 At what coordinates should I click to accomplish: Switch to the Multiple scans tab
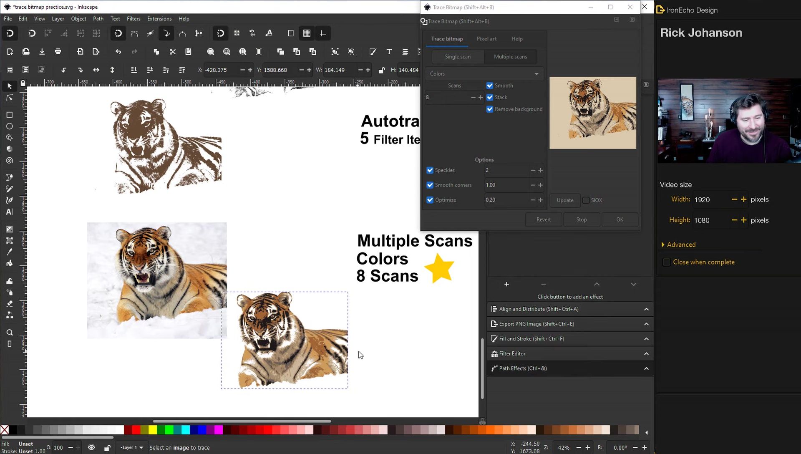[510, 57]
